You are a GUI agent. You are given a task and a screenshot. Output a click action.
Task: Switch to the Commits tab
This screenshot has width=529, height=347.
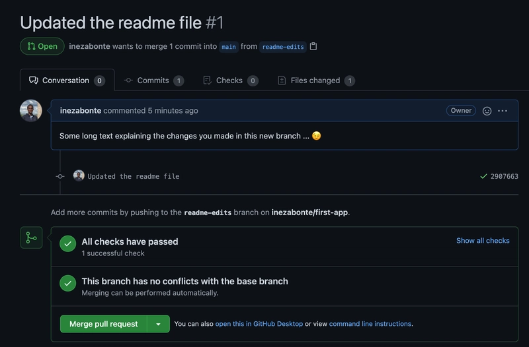[x=154, y=80]
